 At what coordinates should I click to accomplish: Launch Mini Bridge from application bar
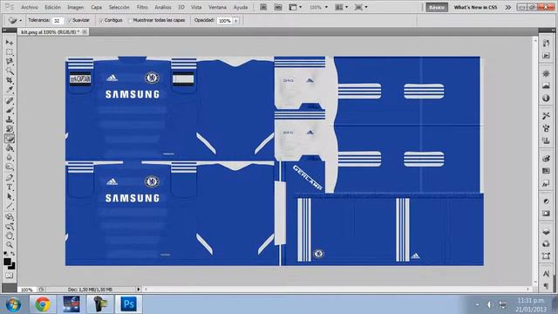(277, 7)
